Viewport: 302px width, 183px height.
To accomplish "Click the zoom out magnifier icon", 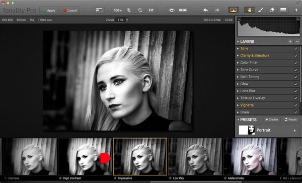I will (x=140, y=10).
